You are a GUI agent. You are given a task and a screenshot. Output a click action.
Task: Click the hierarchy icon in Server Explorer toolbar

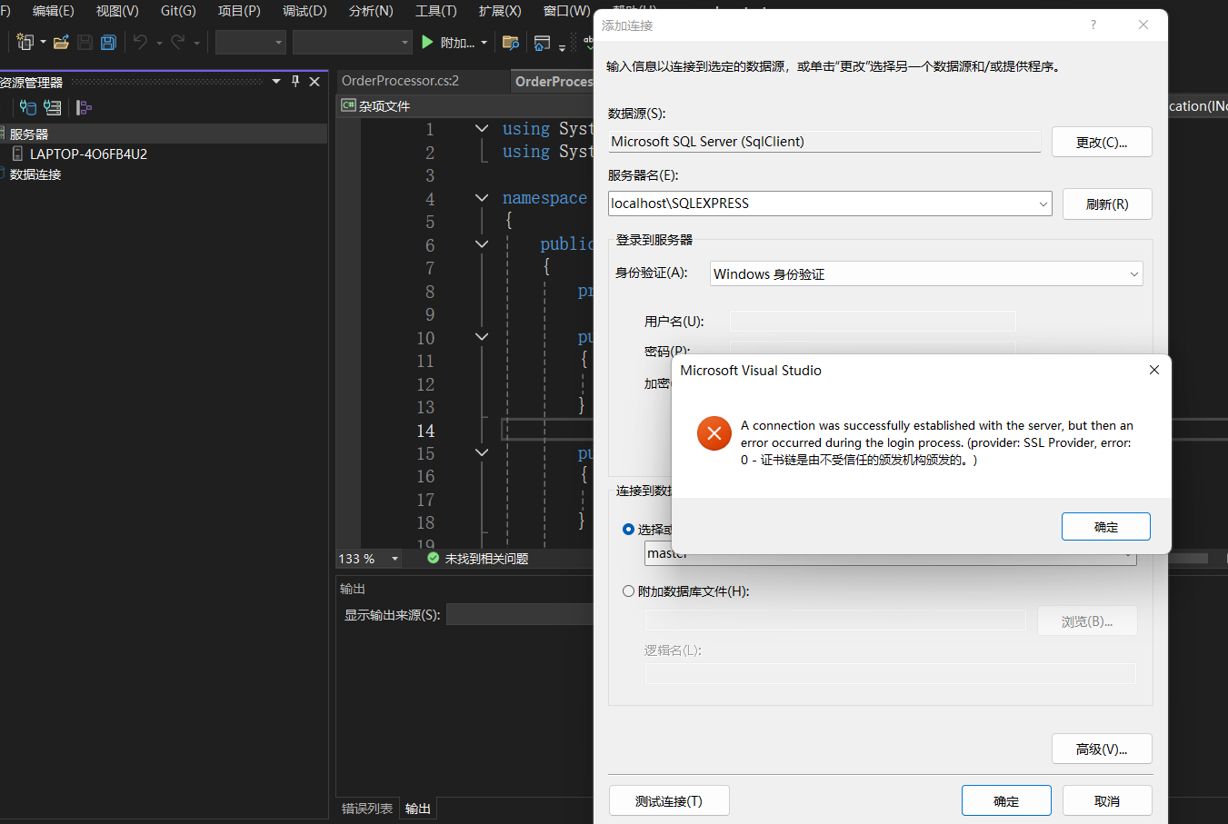[85, 107]
